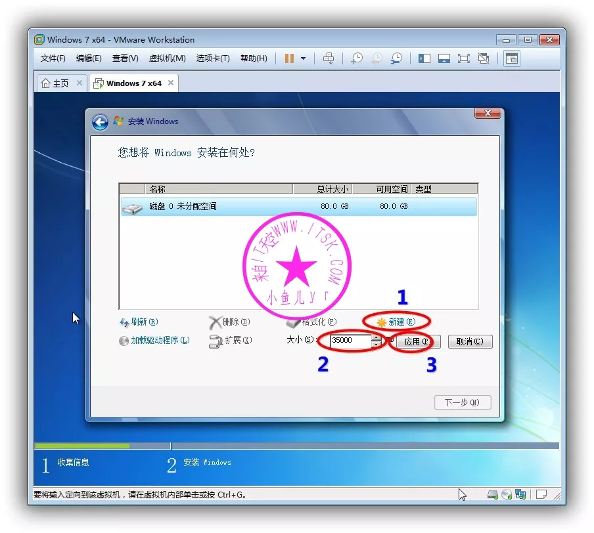The width and height of the screenshot is (594, 533).
Task: Click the back arrow in setup wizard
Action: (x=100, y=122)
